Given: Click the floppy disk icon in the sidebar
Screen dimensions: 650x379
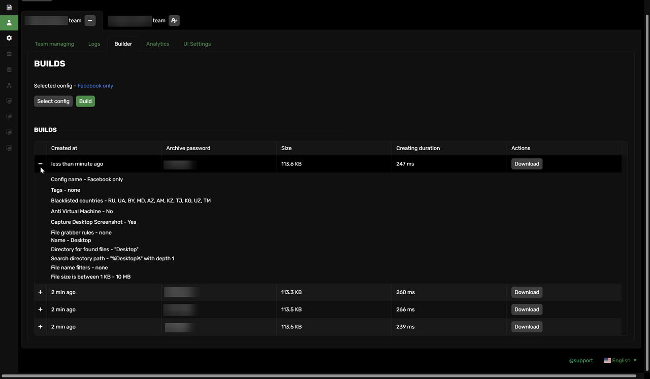Looking at the screenshot, I should [9, 8].
